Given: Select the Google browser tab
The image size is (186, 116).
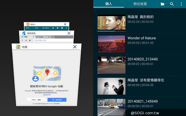Looking at the screenshot, I should tap(43, 37).
